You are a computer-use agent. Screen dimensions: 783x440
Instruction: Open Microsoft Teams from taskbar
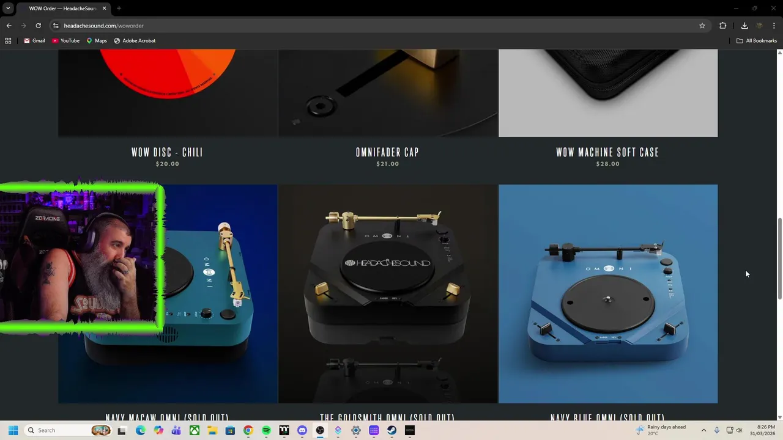(x=176, y=430)
